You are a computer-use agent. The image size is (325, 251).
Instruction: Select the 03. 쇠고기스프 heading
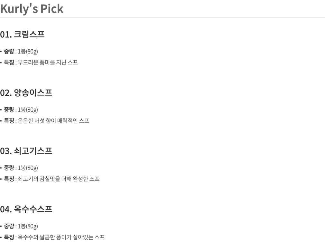coord(26,151)
